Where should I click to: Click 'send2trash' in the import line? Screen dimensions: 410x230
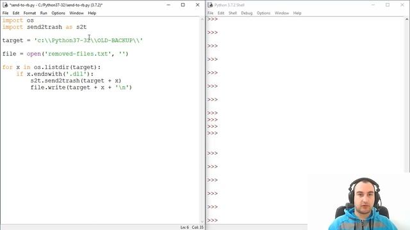[x=44, y=27]
